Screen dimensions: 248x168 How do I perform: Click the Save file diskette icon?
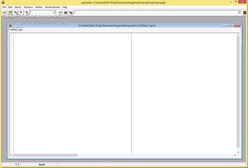[10, 12]
